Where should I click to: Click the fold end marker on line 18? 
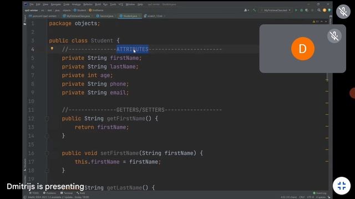pyautogui.click(x=47, y=170)
